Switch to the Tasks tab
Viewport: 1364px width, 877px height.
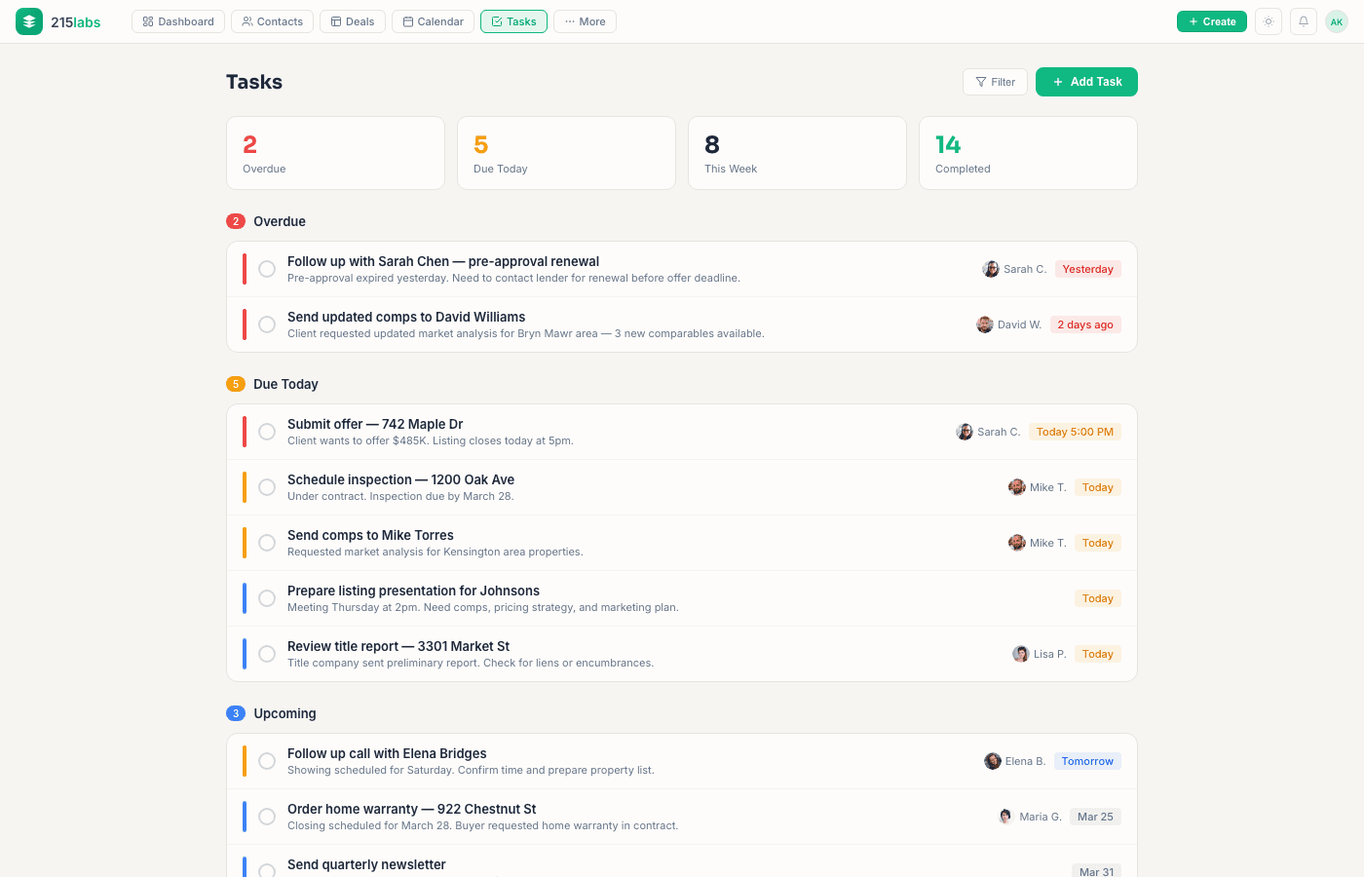click(x=513, y=20)
